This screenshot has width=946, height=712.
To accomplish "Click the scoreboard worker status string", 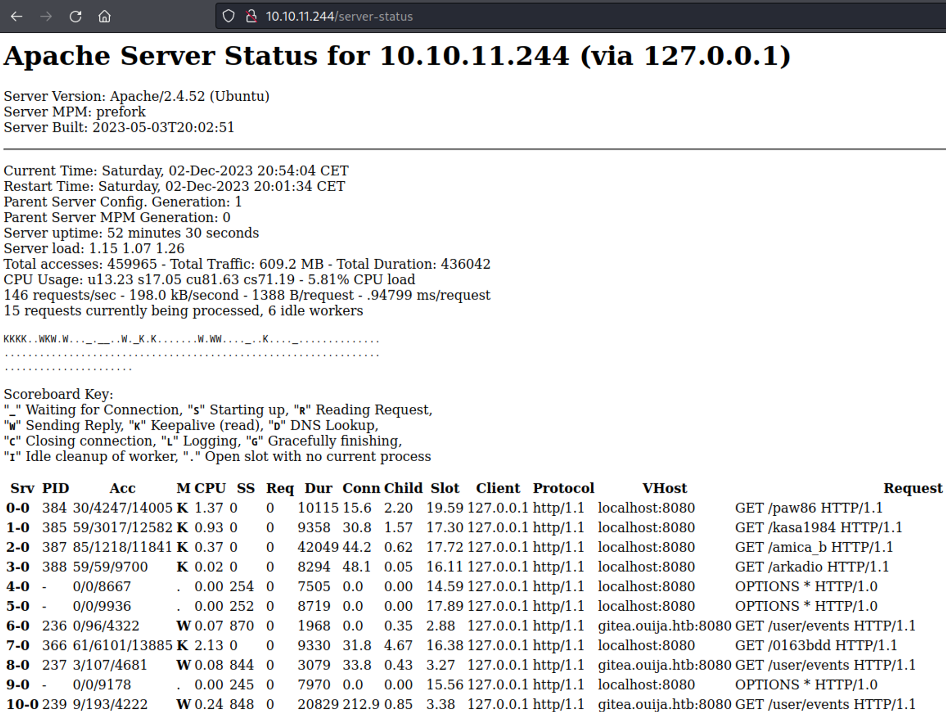I will coord(191,339).
